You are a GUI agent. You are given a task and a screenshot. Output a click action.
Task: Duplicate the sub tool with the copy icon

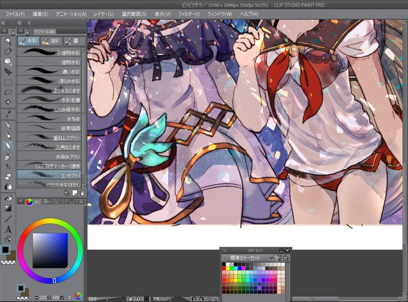pos(74,193)
